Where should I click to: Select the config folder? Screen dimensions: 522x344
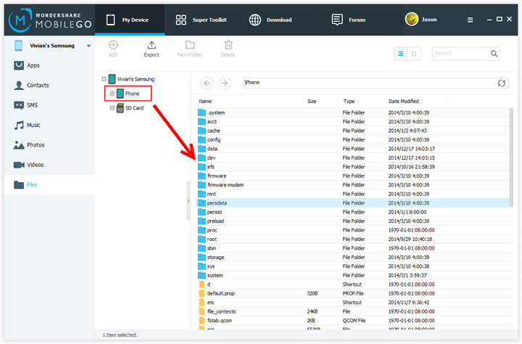[x=352, y=139]
